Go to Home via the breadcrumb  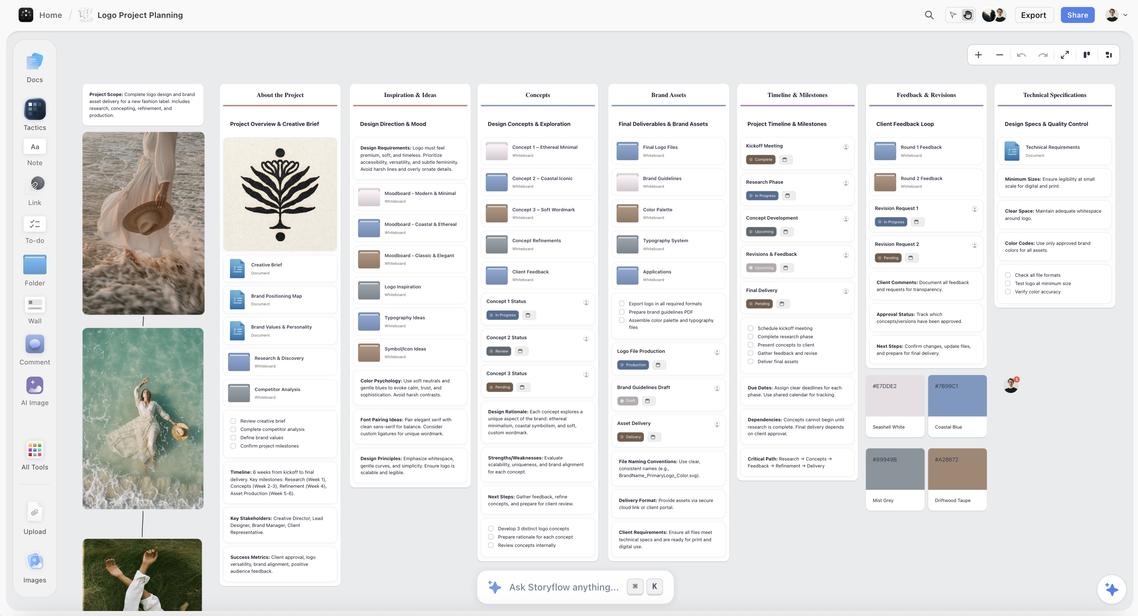(x=51, y=15)
